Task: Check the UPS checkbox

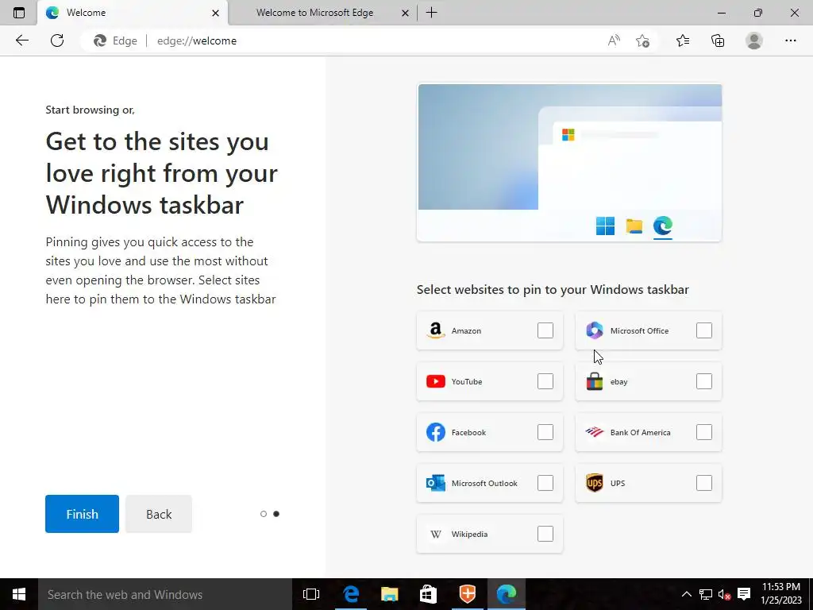Action: click(x=704, y=483)
